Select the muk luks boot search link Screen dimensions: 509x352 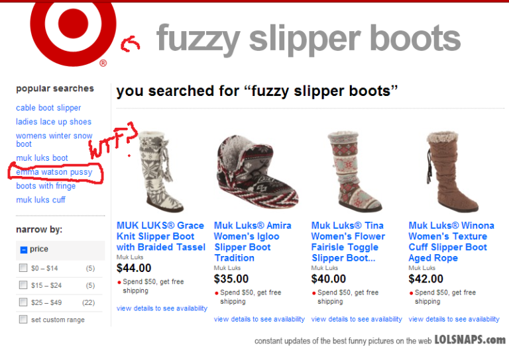[42, 158]
